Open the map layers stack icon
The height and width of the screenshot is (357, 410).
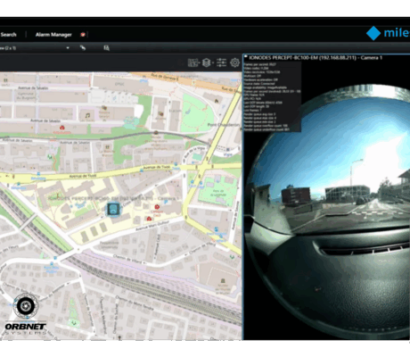click(206, 62)
